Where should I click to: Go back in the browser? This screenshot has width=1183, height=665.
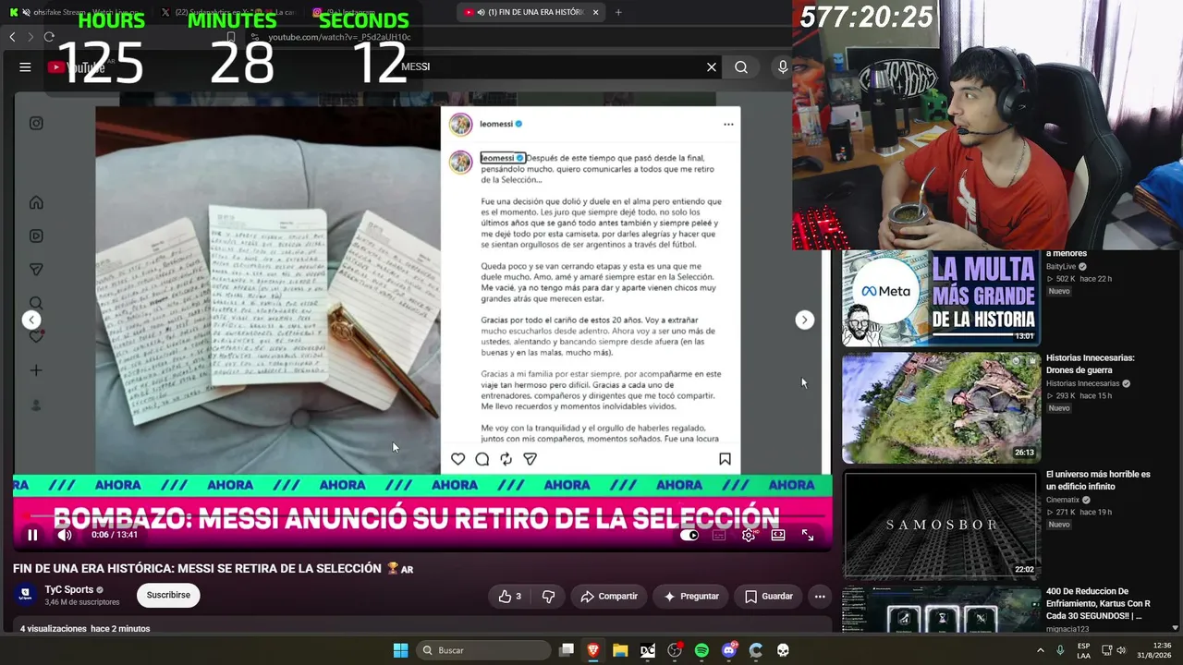pos(12,37)
